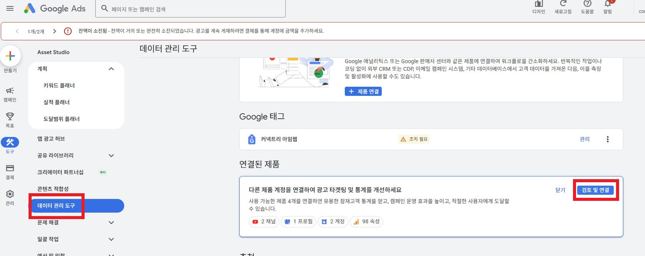
Task: Click the 제품 연결 button
Action: click(x=363, y=92)
